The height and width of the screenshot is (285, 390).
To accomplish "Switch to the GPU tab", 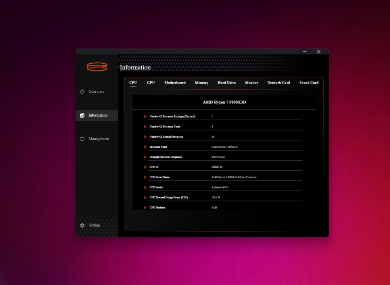I will point(151,83).
